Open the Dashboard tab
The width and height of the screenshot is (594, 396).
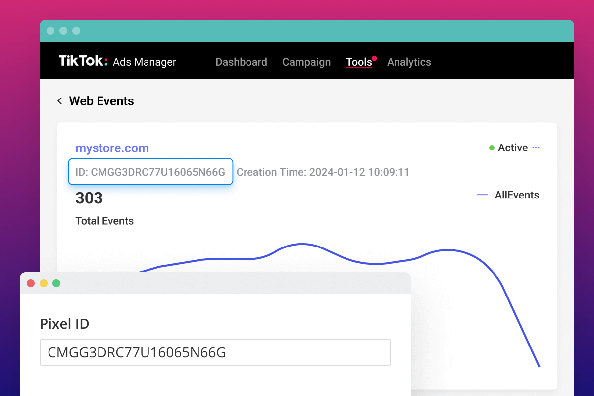point(241,62)
